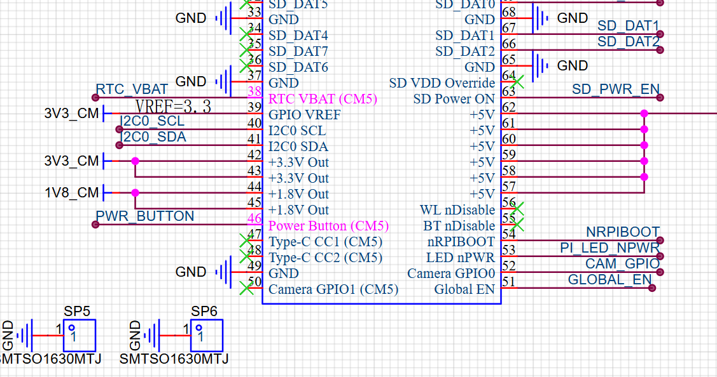Select the I2C0_SCL net label
This screenshot has width=717, height=377.
pos(152,121)
